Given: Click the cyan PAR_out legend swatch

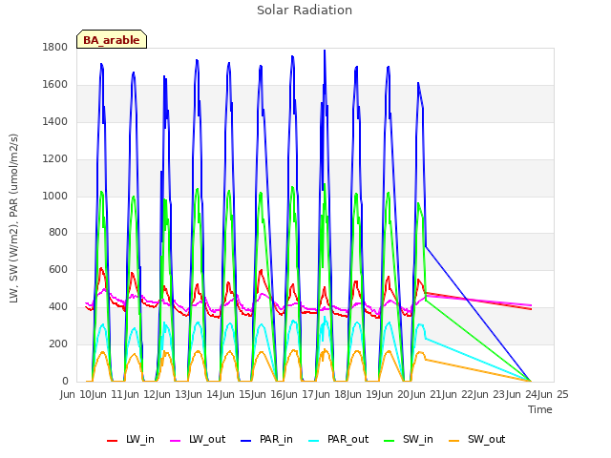Looking at the screenshot, I should click(x=314, y=441).
